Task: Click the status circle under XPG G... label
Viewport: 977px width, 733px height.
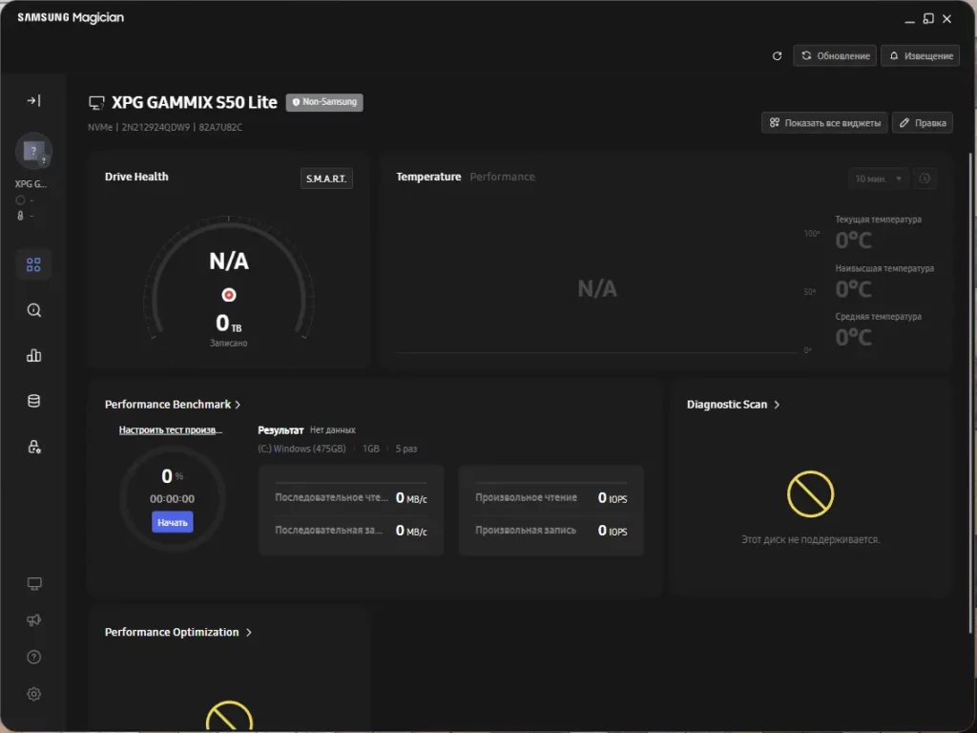Action: [x=21, y=200]
